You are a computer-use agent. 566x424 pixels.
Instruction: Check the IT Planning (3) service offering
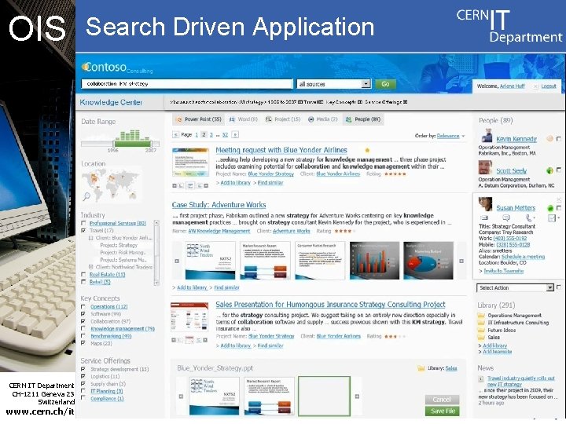pyautogui.click(x=83, y=391)
